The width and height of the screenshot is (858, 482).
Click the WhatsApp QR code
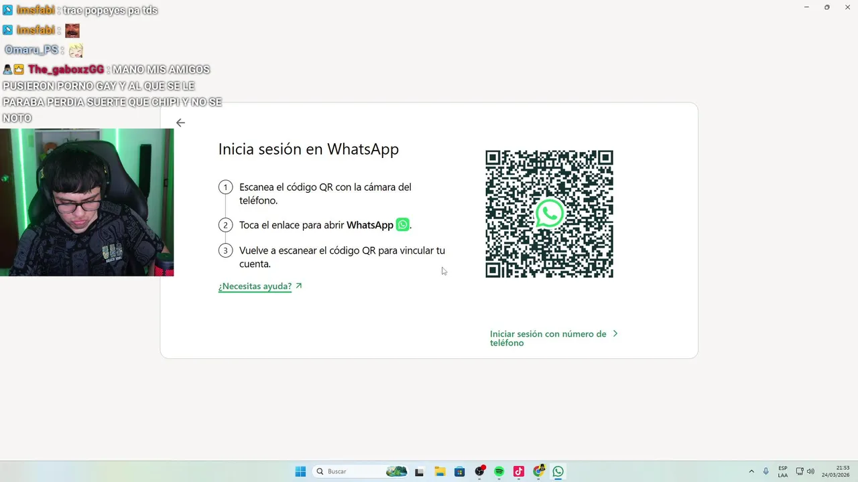pyautogui.click(x=549, y=214)
